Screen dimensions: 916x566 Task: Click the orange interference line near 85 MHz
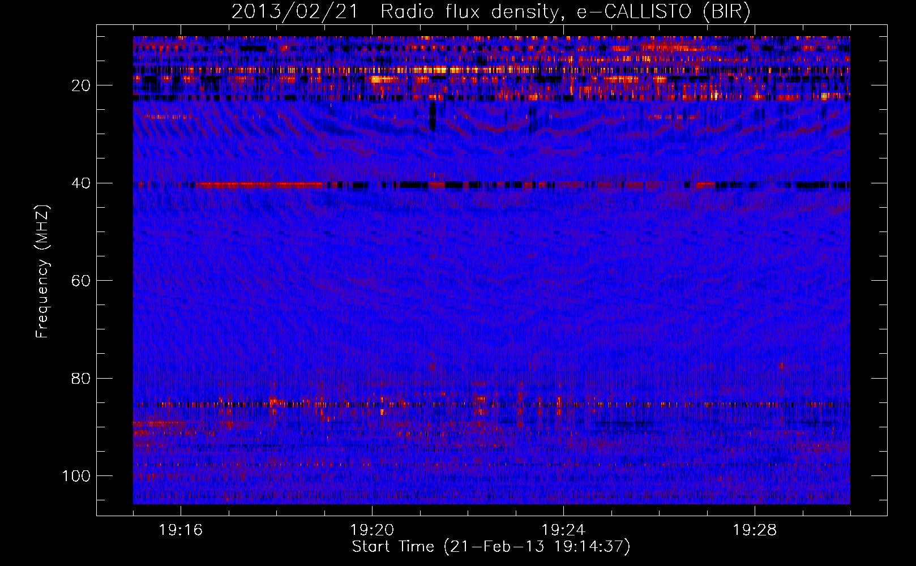tap(491, 405)
